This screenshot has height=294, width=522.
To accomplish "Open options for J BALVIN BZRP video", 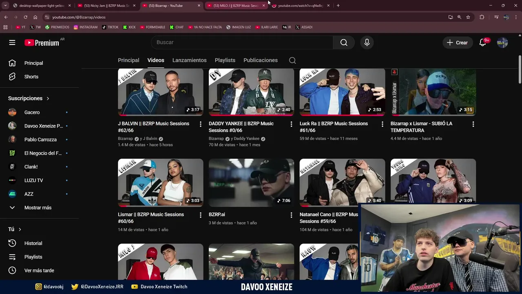I will coord(200,124).
